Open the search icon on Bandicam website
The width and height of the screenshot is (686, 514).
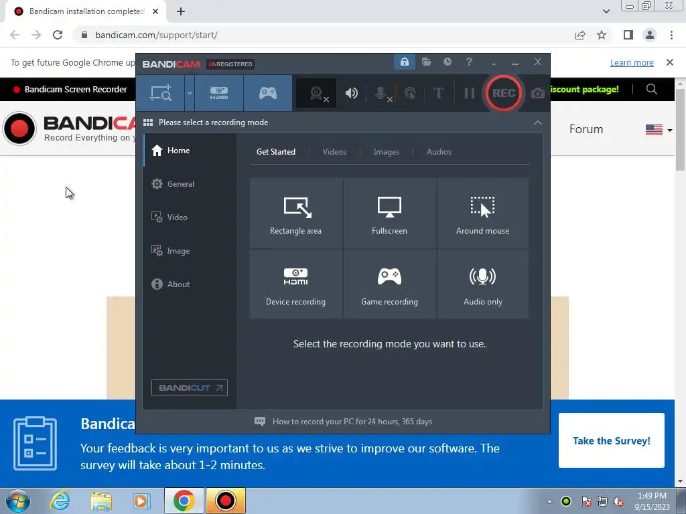tap(651, 89)
